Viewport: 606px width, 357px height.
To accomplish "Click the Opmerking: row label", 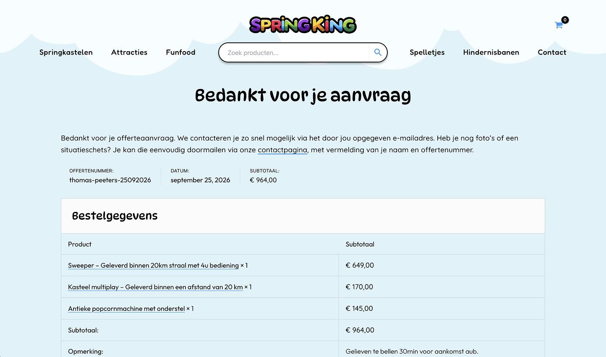I will [86, 352].
